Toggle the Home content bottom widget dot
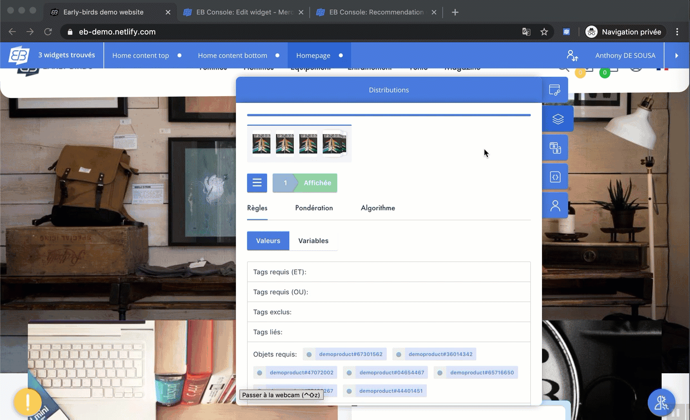 click(x=278, y=56)
